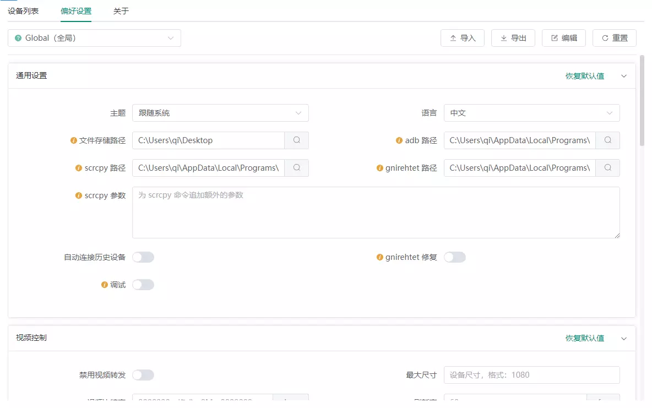This screenshot has height=408, width=652.
Task: Click info icon beside gnirehtet 修复 label
Action: (x=380, y=257)
